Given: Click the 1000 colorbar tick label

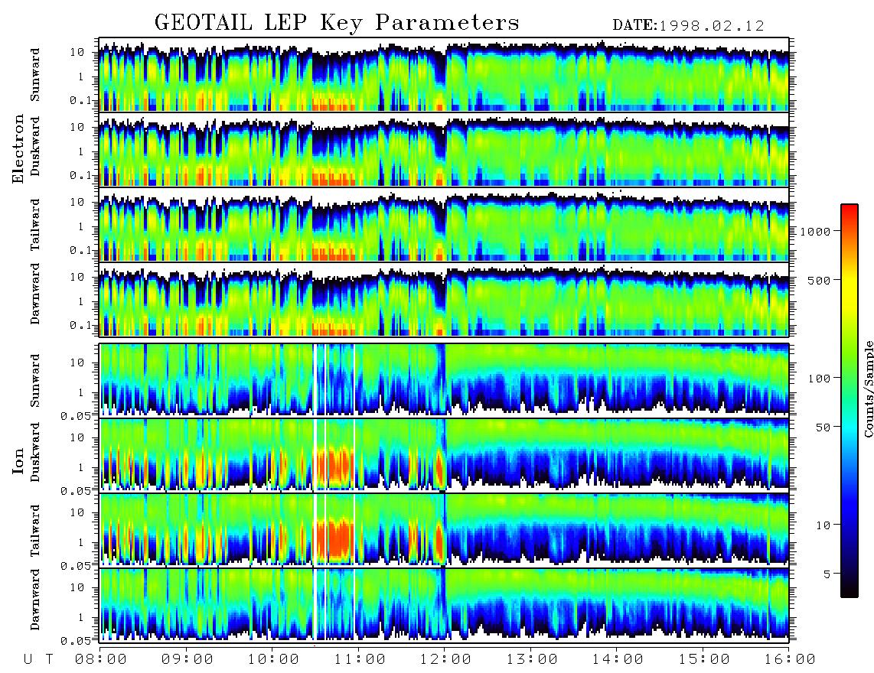Looking at the screenshot, I should pyautogui.click(x=815, y=231).
